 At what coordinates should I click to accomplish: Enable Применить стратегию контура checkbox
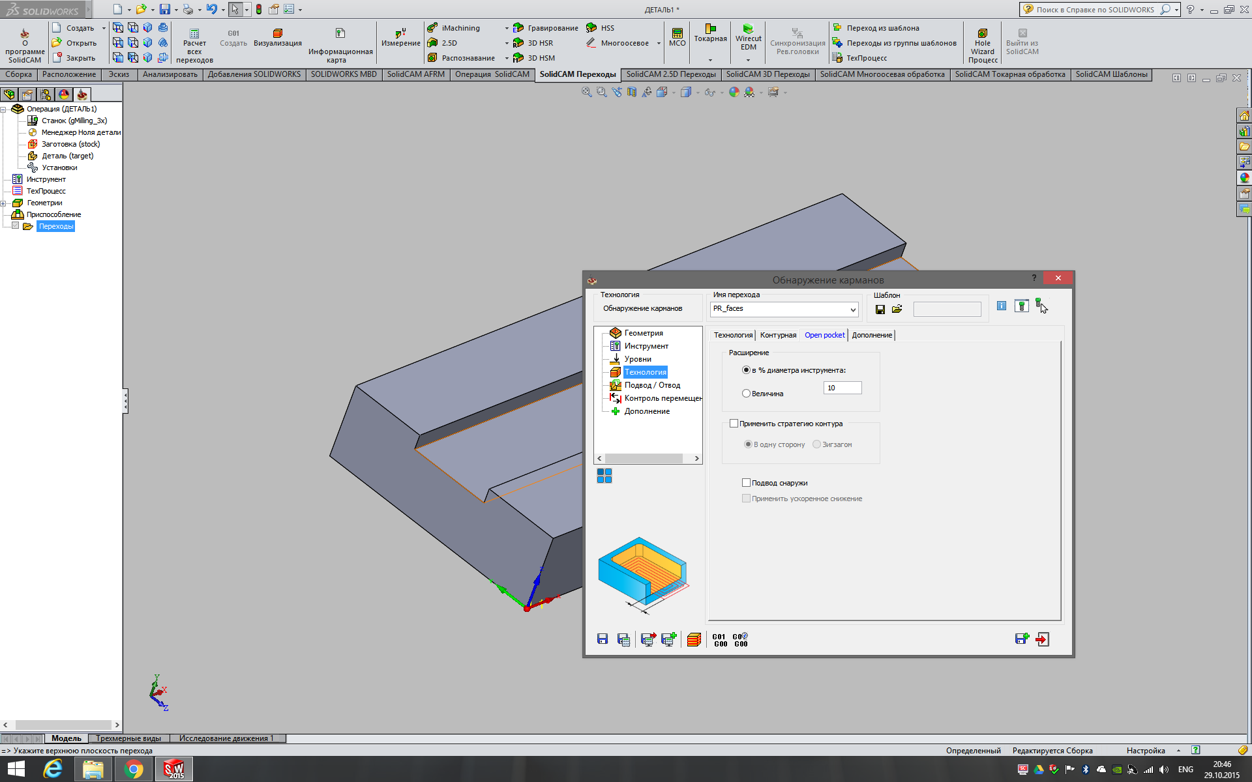[734, 424]
